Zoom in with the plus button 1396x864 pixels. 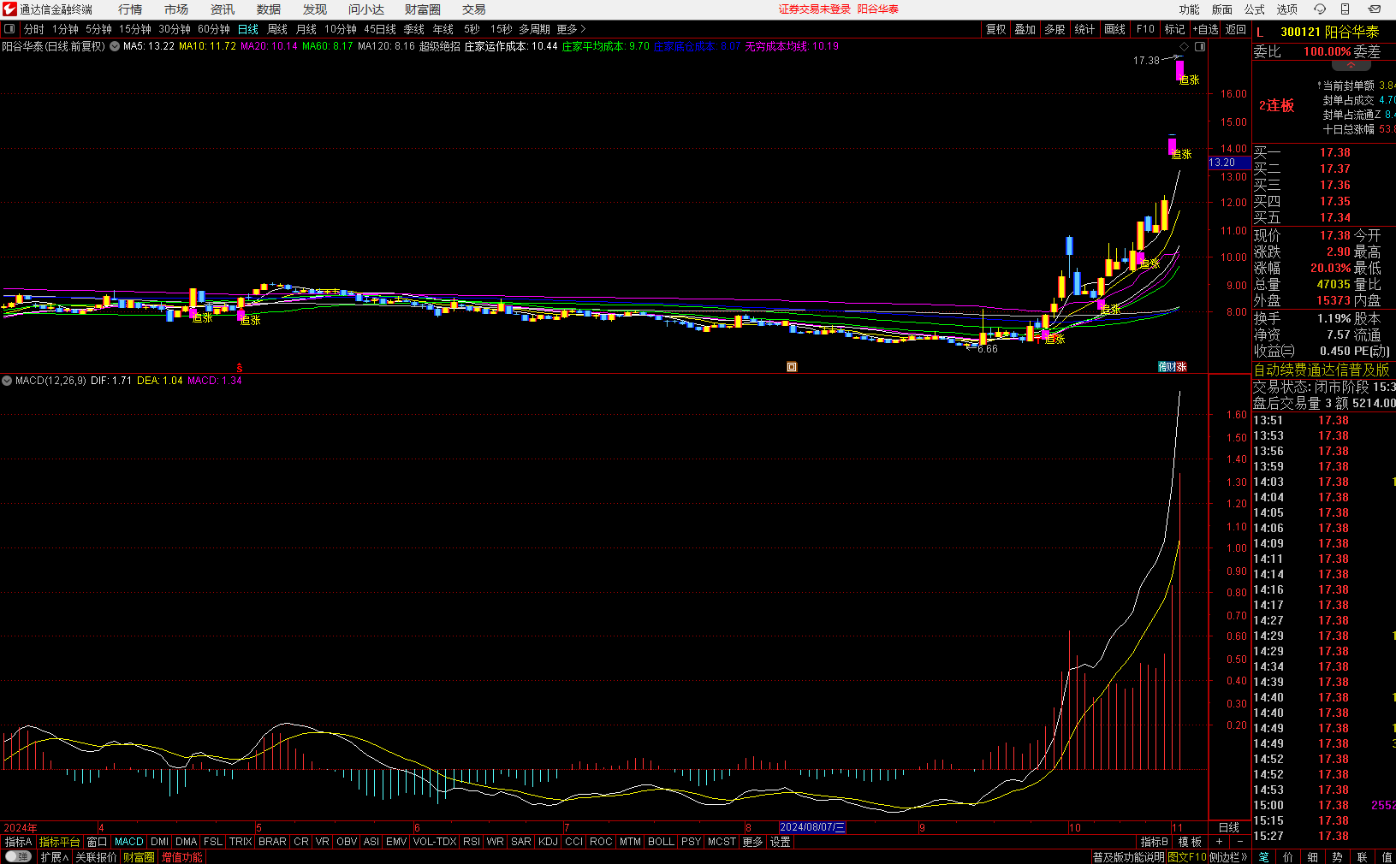click(1220, 842)
